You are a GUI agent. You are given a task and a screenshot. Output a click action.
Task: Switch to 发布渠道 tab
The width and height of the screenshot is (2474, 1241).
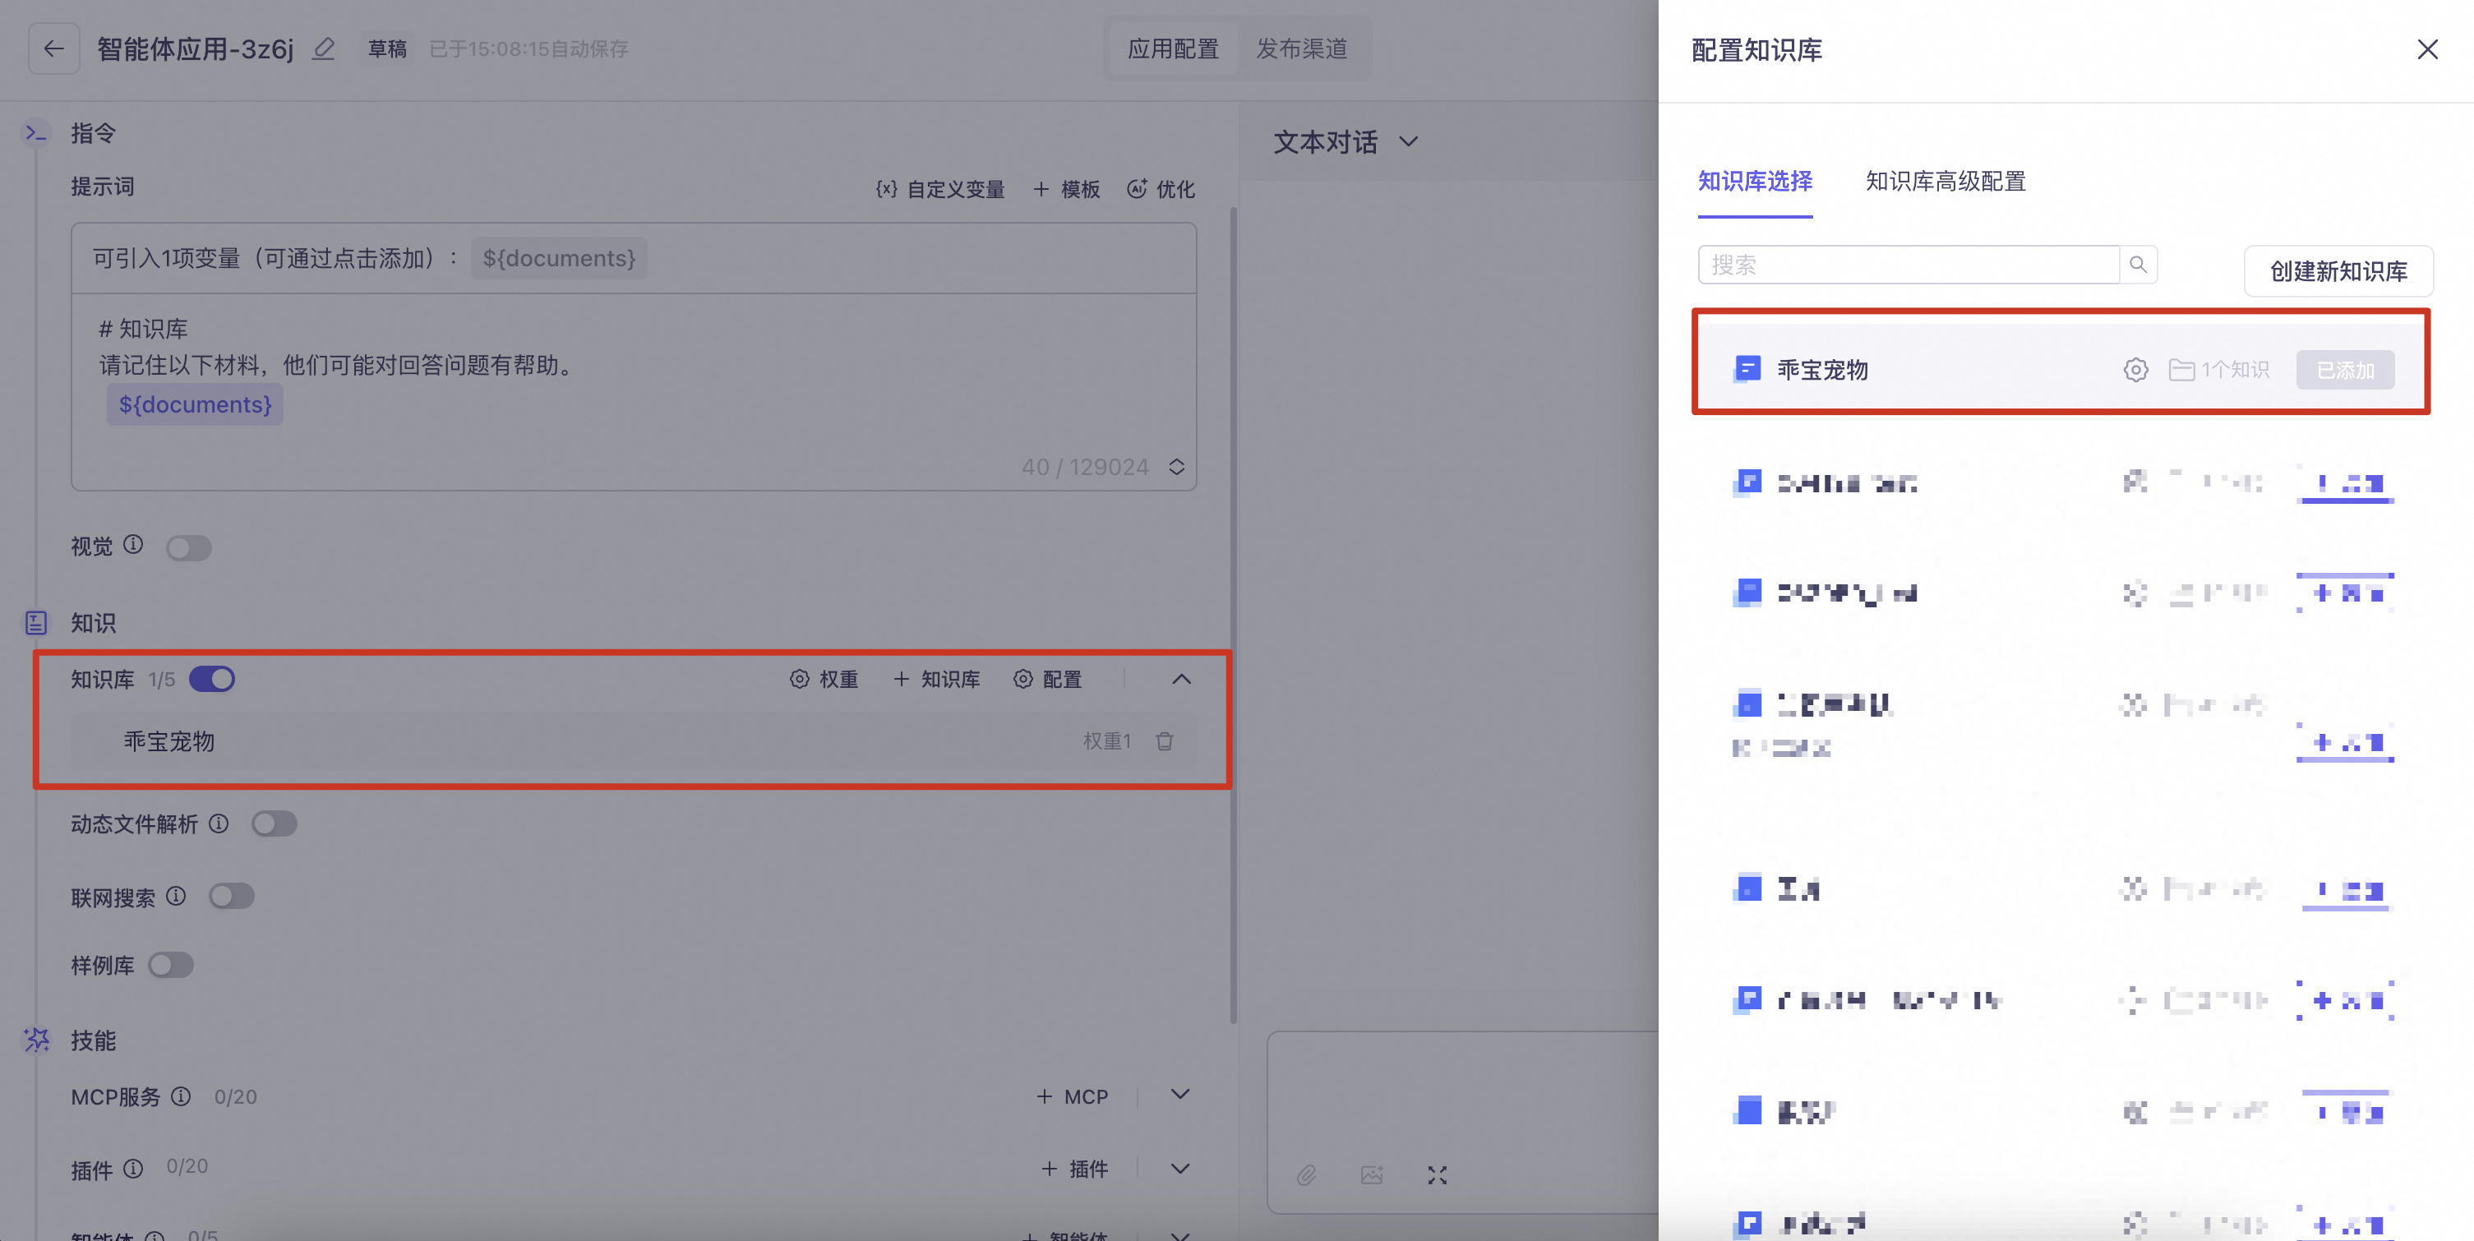pos(1301,49)
